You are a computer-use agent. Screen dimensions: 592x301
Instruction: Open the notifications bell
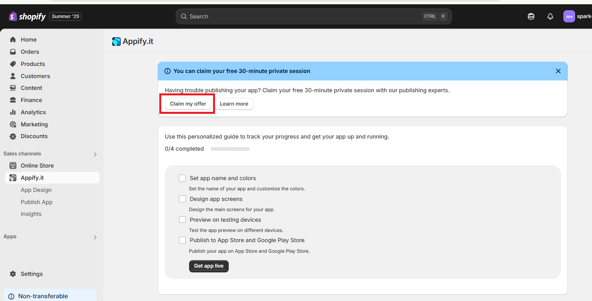tap(550, 16)
